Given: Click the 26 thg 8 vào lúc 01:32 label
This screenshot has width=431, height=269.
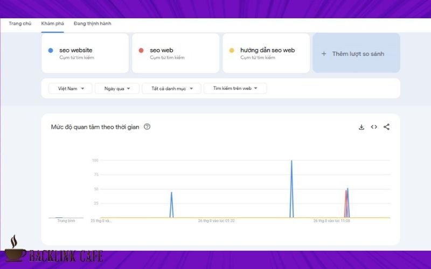Looking at the screenshot, I should click(x=217, y=221).
